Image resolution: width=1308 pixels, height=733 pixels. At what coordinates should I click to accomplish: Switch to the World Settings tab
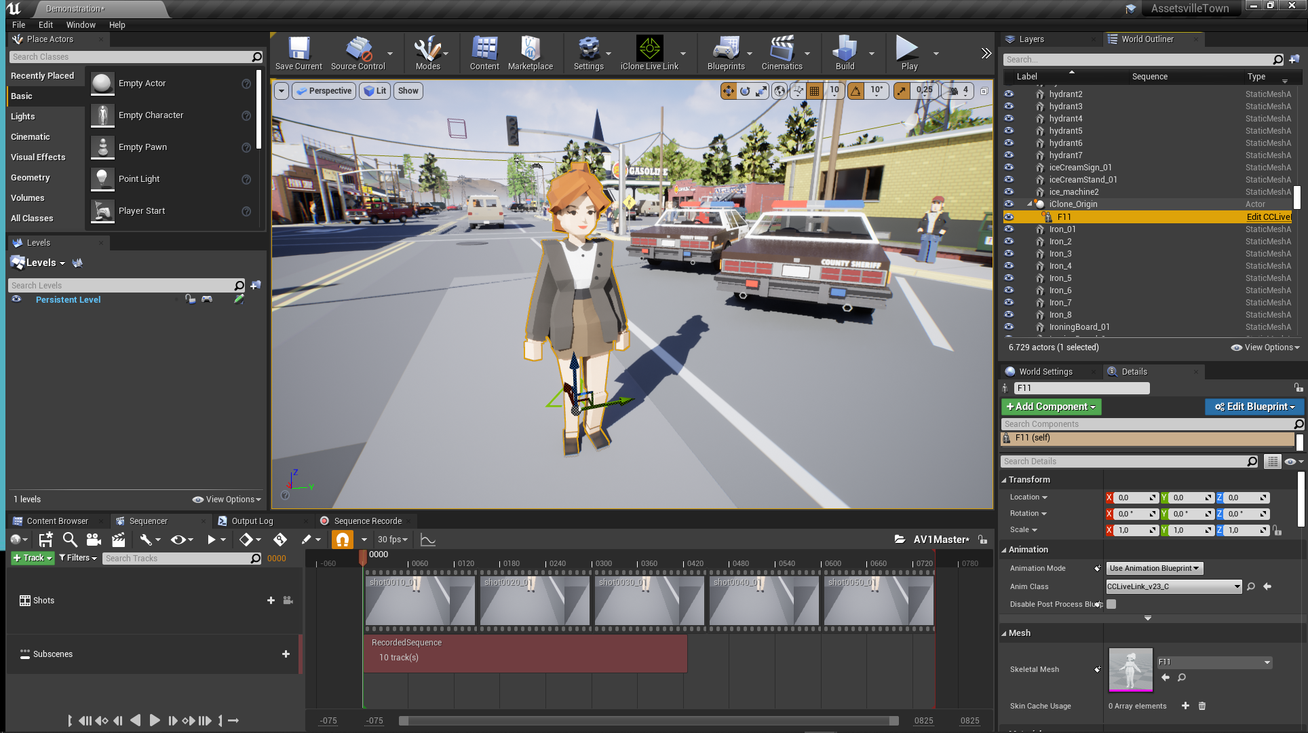pyautogui.click(x=1045, y=372)
